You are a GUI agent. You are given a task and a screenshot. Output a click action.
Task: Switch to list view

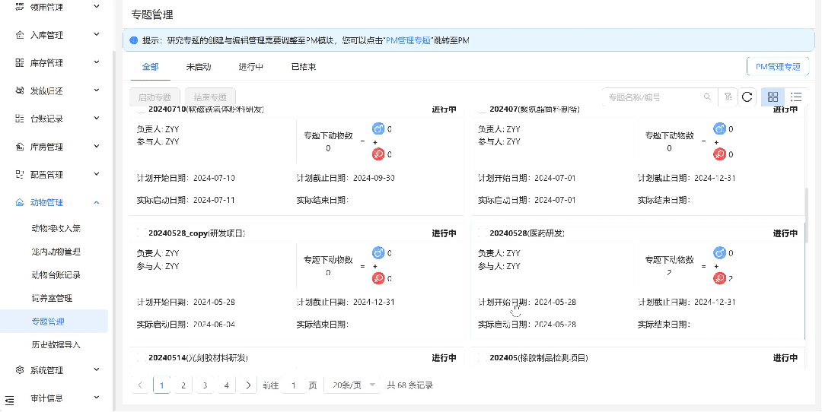pos(796,97)
